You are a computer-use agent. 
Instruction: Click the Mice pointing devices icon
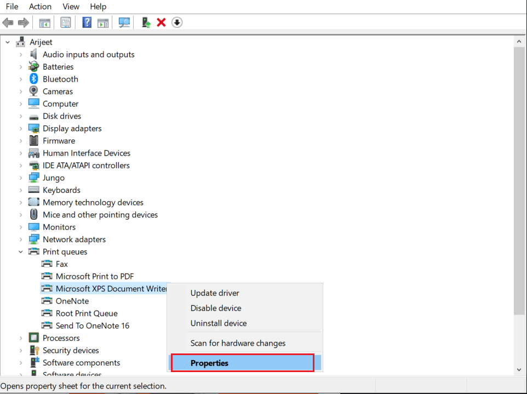(x=33, y=214)
